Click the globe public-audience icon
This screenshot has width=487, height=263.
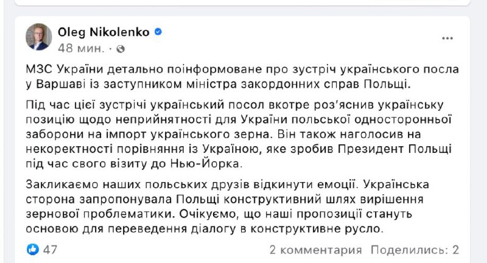[120, 47]
